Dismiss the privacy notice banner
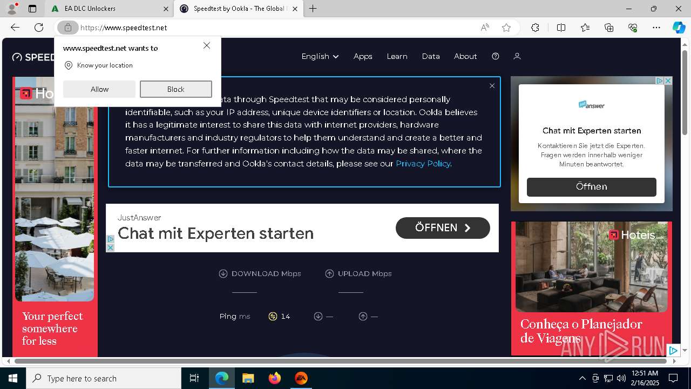The width and height of the screenshot is (691, 389). pos(492,86)
